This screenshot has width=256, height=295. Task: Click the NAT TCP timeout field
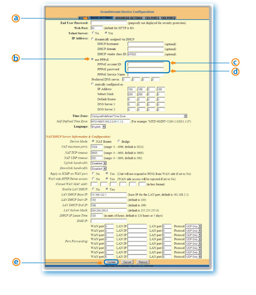click(x=97, y=153)
